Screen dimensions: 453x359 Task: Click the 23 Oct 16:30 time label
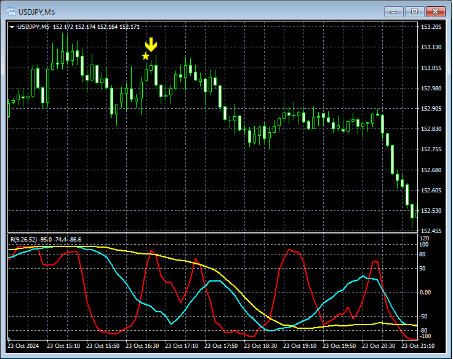coord(142,345)
